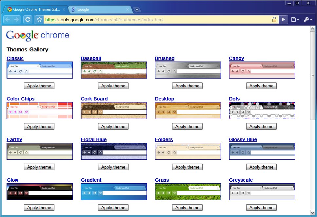Click the Glow theme preview thumbnail
Viewport: 317px width, 217px height.
(40, 192)
